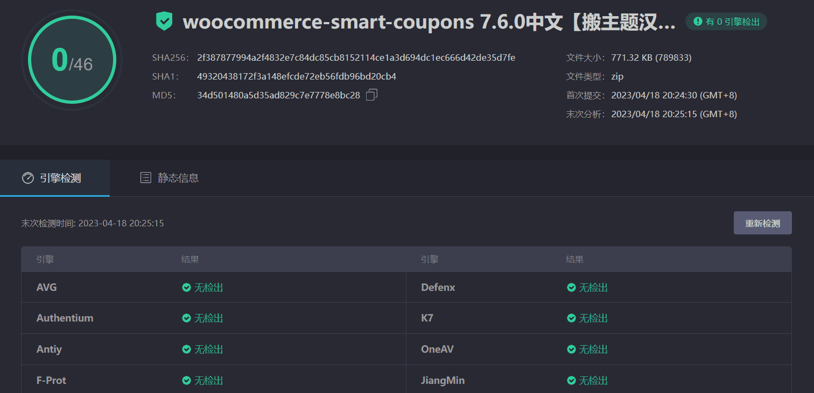Click the JiangMin result check icon
Screen dimensions: 814x393
(571, 381)
